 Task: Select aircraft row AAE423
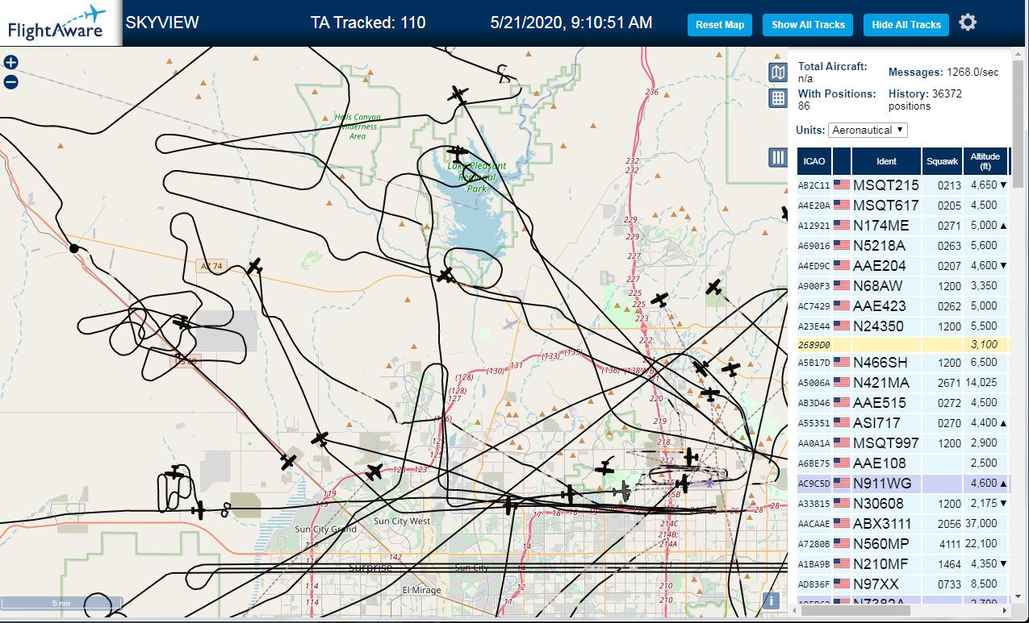point(902,306)
